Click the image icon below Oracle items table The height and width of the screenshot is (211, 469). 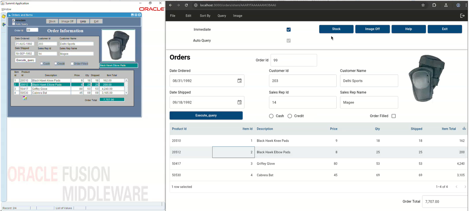25,98
